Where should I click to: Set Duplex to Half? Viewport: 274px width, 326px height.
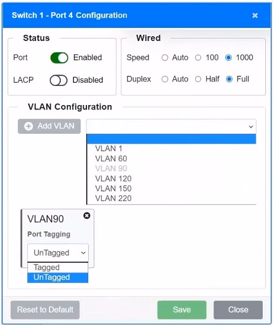[198, 79]
